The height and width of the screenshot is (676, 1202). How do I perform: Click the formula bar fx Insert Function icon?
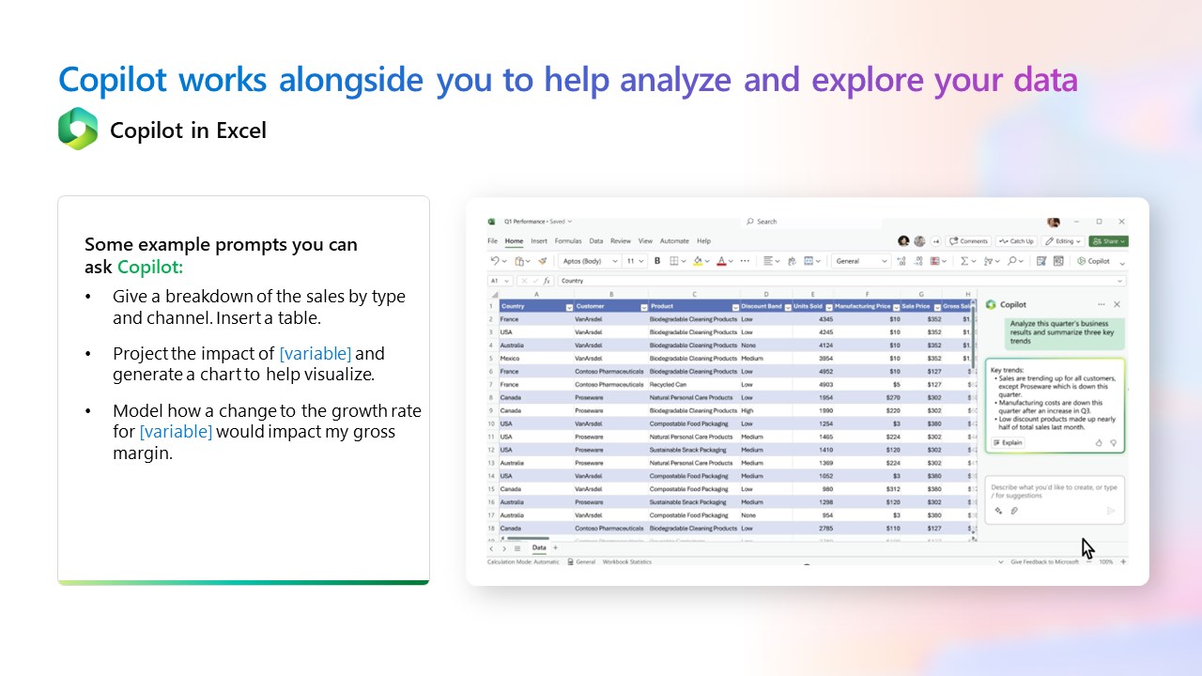(547, 281)
